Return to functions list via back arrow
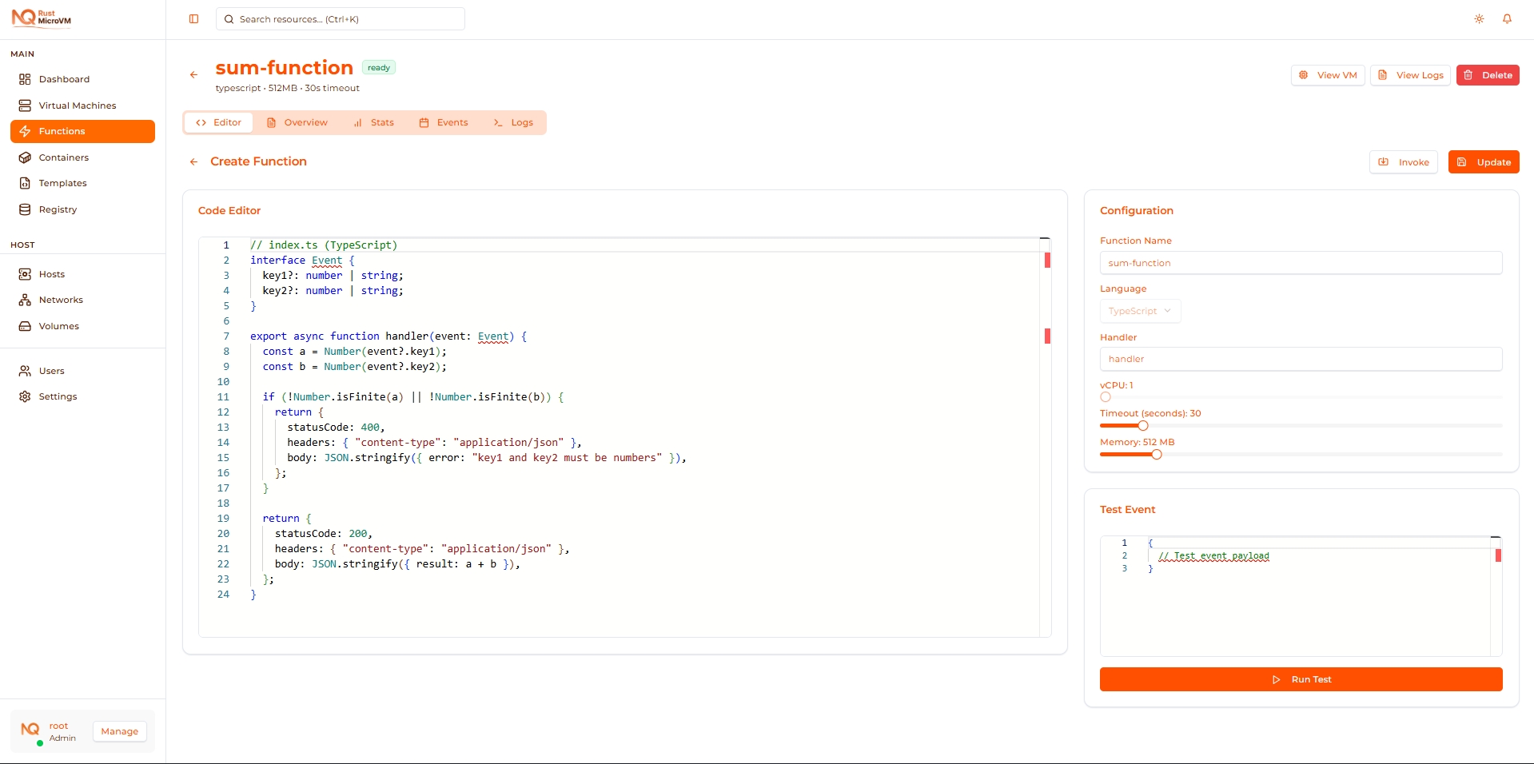Screen dimensions: 1534x764 click(x=193, y=74)
